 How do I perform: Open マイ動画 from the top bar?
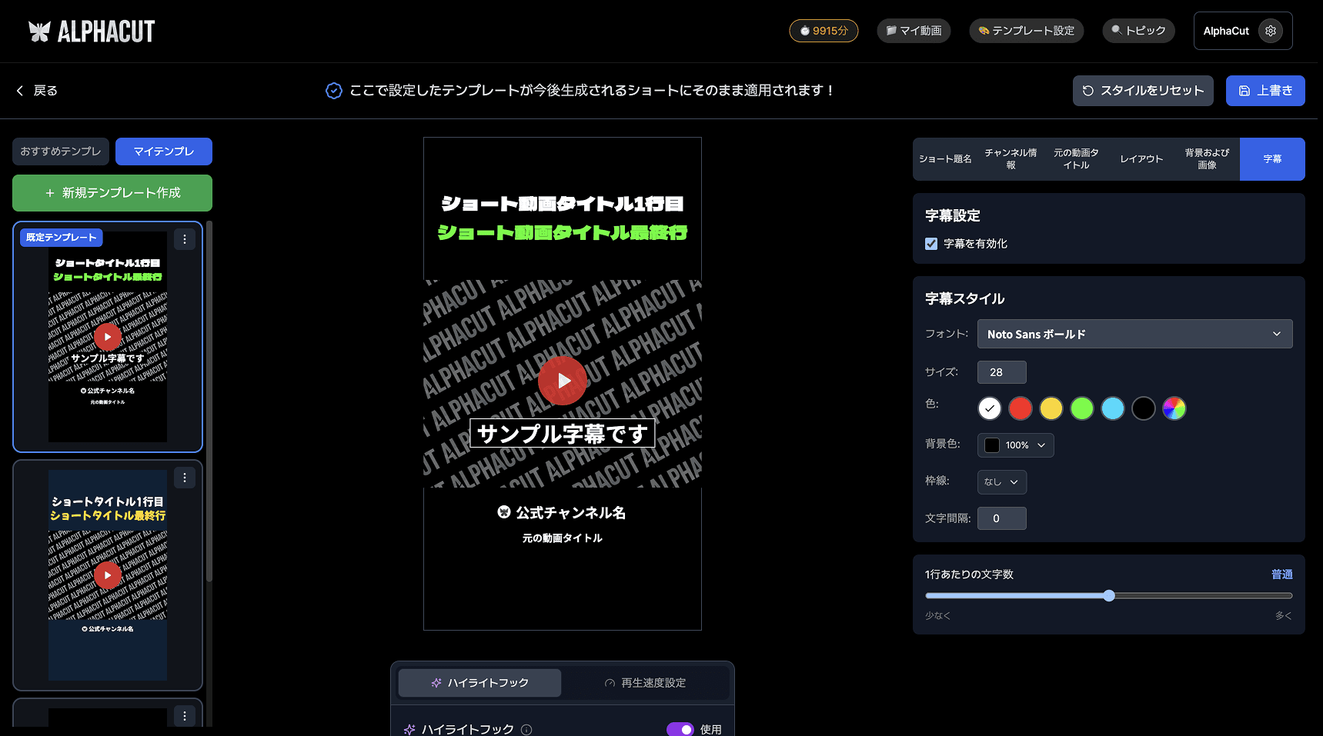914,31
